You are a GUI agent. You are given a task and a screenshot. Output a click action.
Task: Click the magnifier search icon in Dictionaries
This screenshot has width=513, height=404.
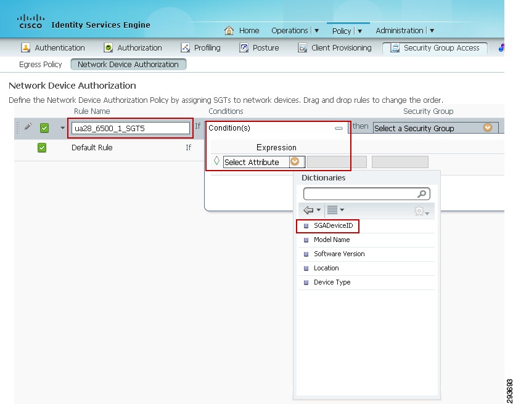[422, 194]
